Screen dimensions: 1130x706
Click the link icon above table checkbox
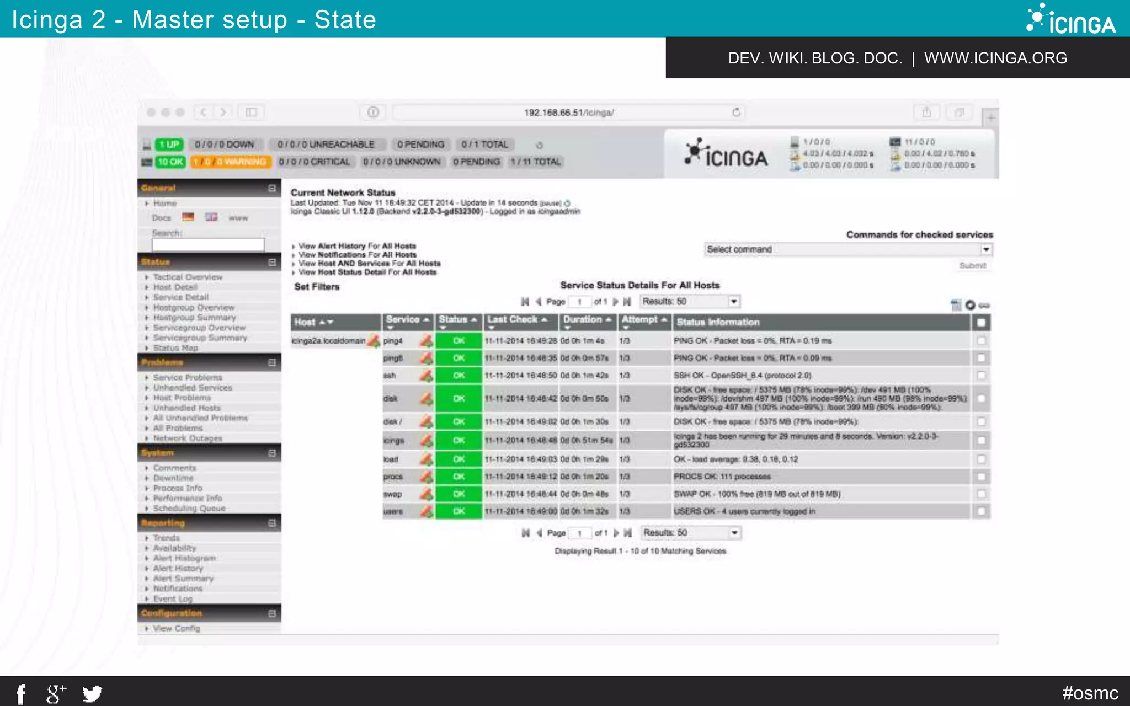(984, 305)
